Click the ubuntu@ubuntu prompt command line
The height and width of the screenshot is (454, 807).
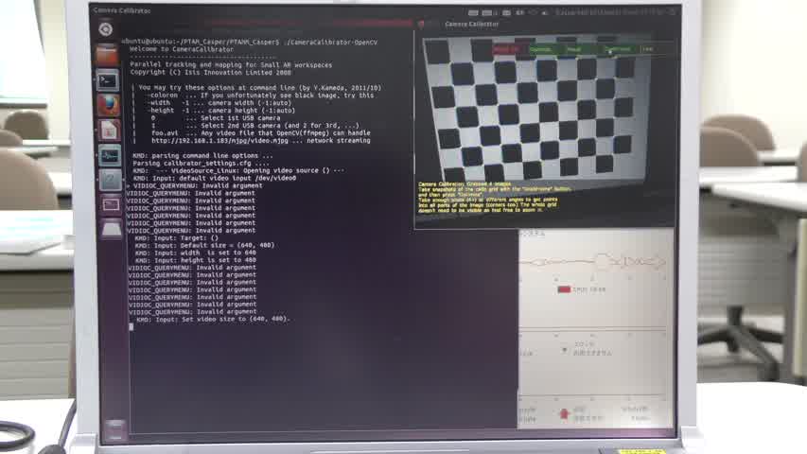[250, 43]
